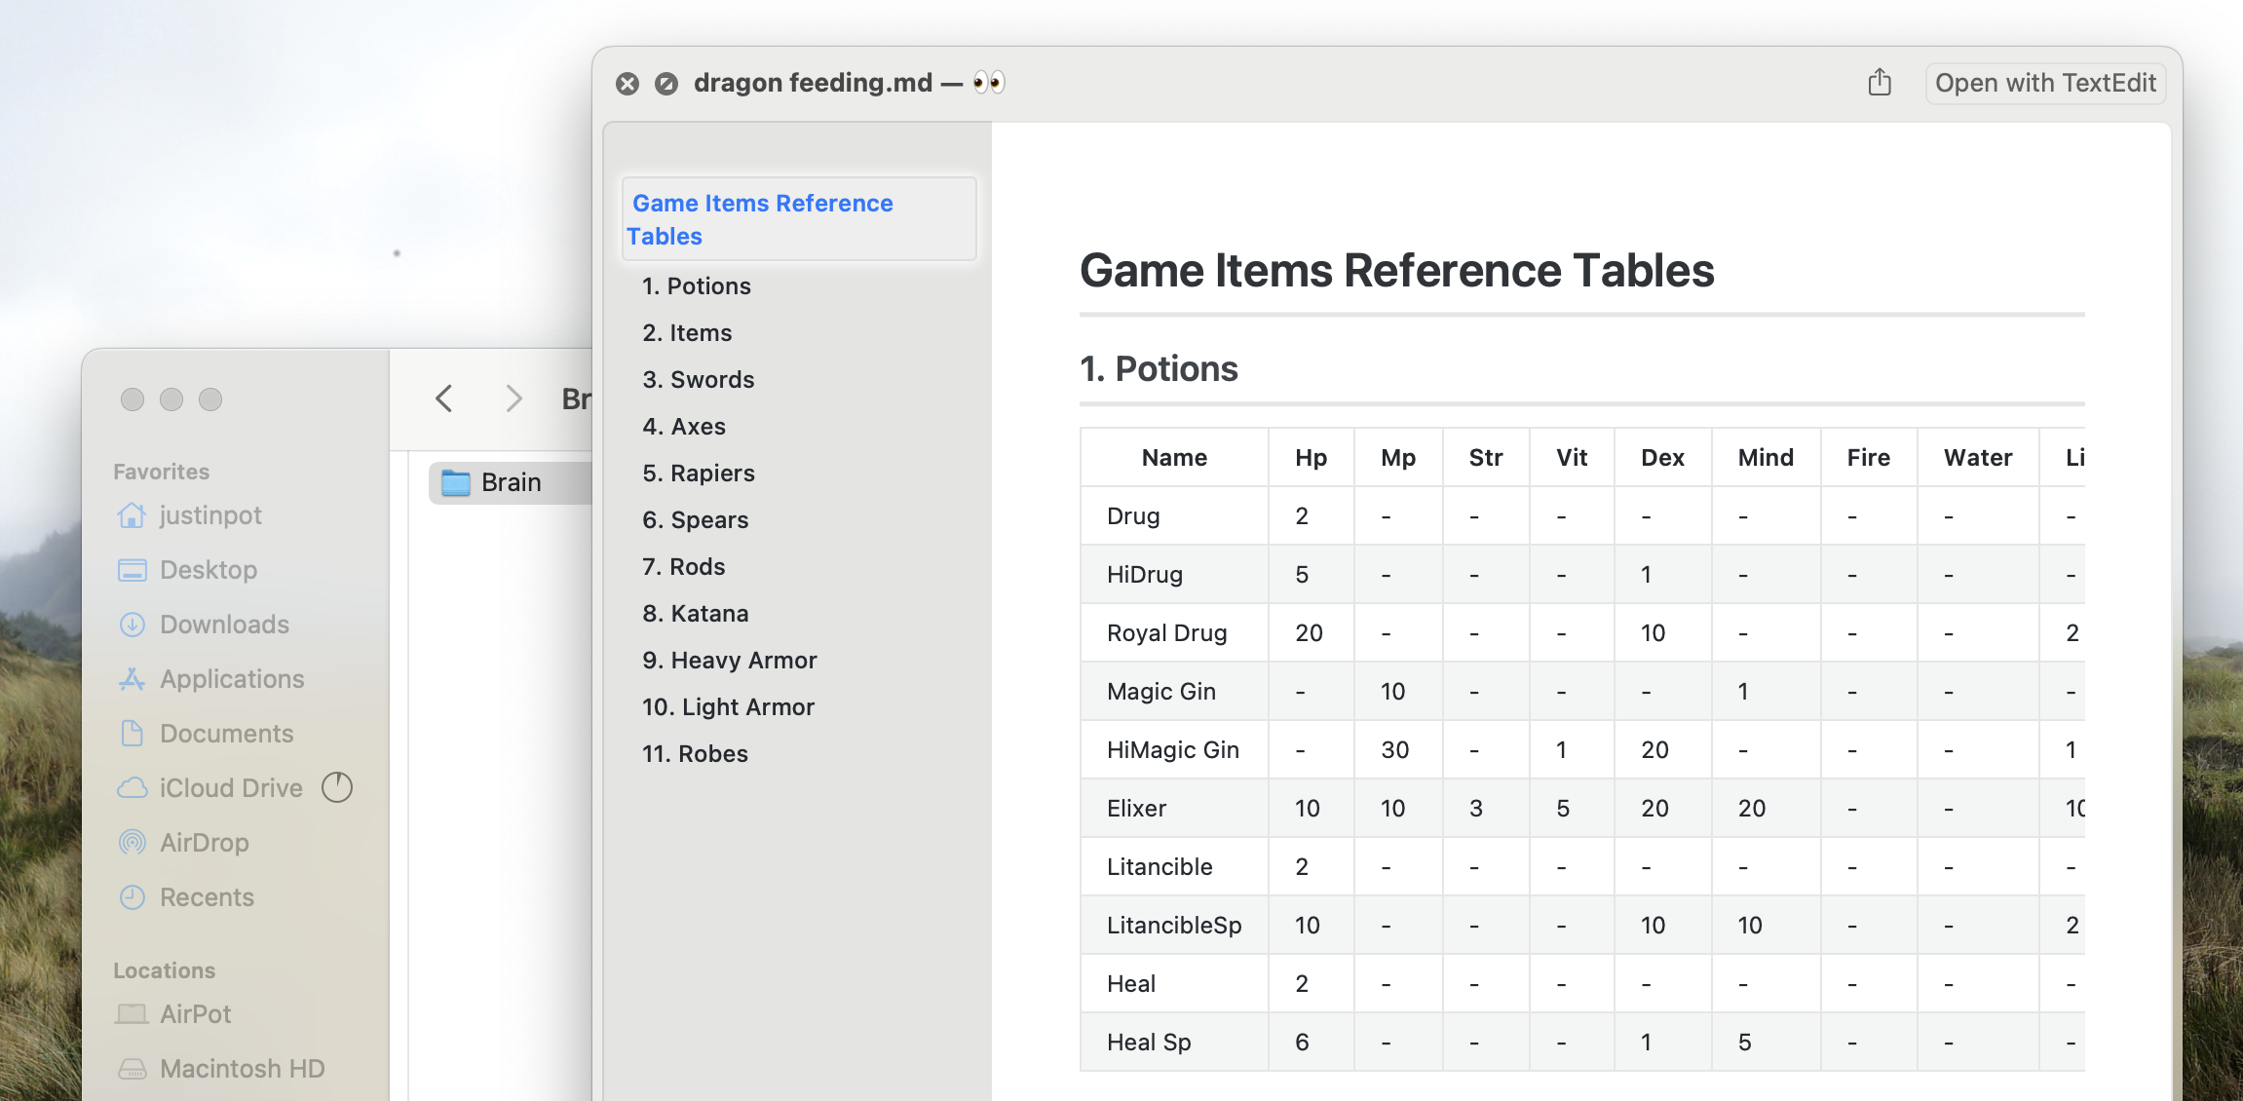
Task: Click the Vit column header
Action: coord(1571,457)
